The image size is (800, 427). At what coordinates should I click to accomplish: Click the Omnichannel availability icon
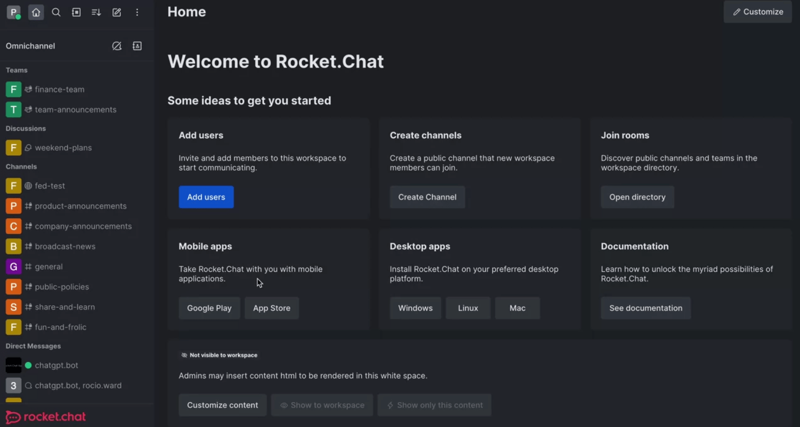117,46
